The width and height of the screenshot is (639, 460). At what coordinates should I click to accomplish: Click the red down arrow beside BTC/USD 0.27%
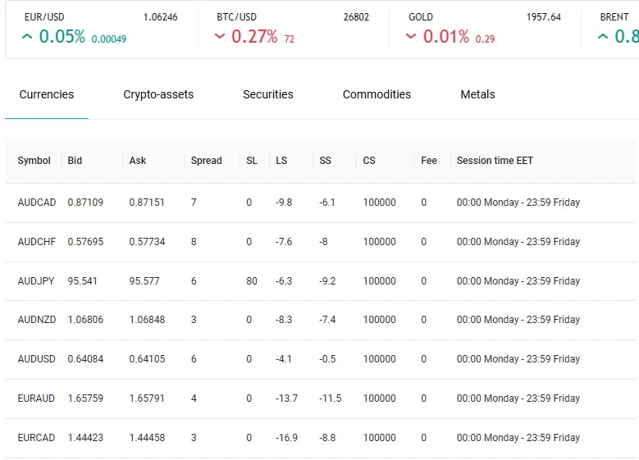[x=220, y=37]
